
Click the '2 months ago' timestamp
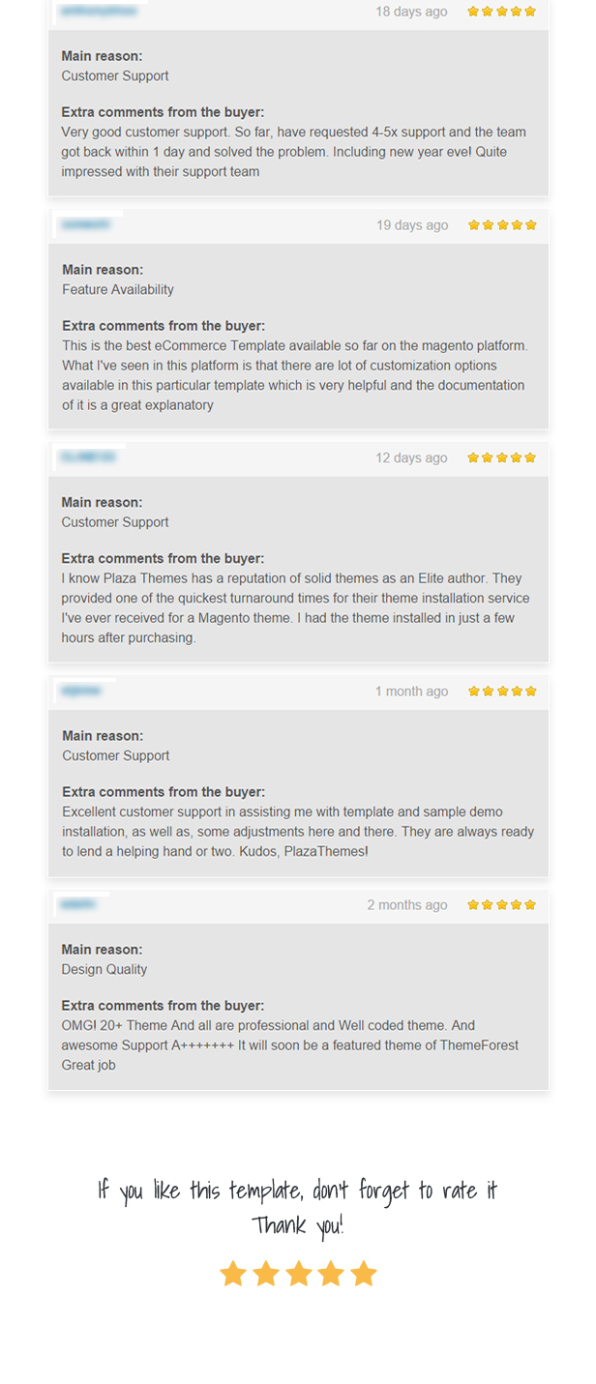[407, 905]
